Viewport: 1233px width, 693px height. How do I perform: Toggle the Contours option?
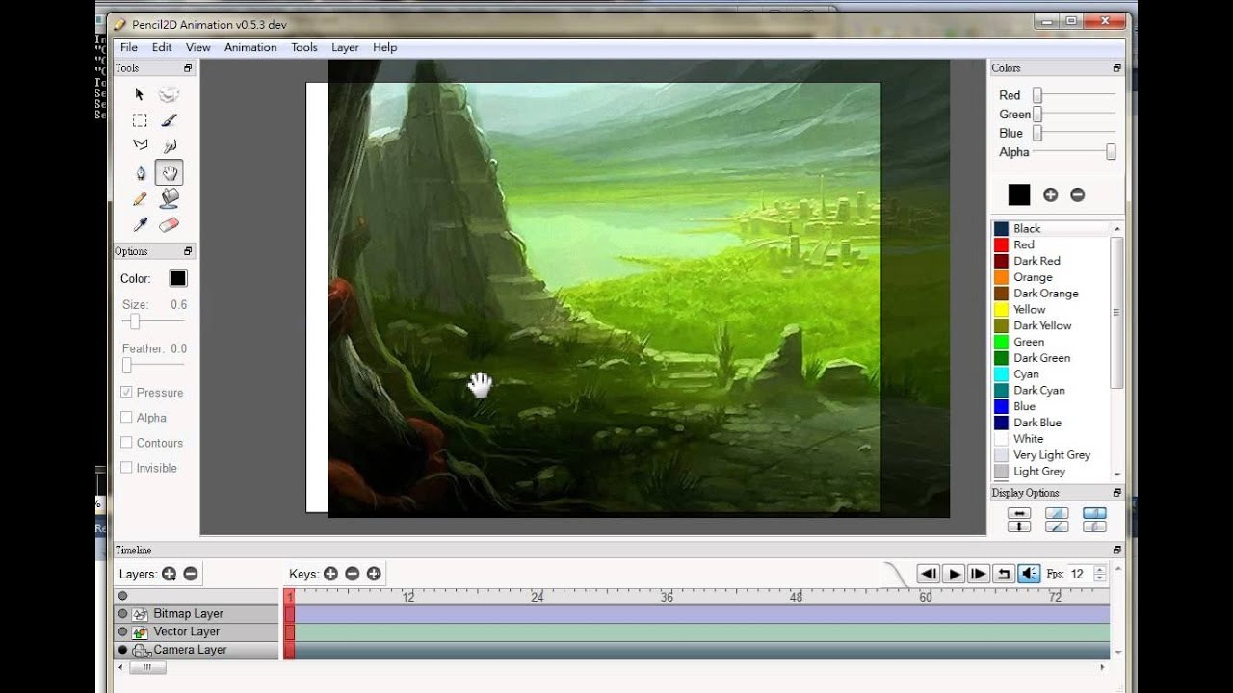pyautogui.click(x=126, y=442)
